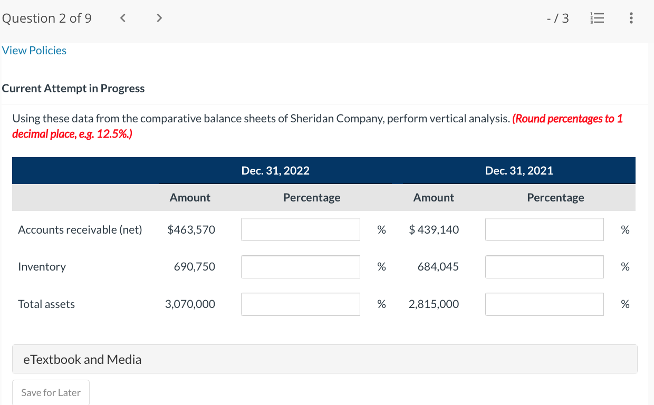Click the red rounding instruction text

click(567, 119)
